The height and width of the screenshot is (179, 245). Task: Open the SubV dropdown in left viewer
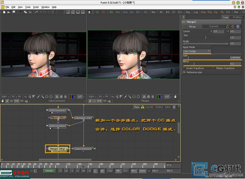[5, 97]
